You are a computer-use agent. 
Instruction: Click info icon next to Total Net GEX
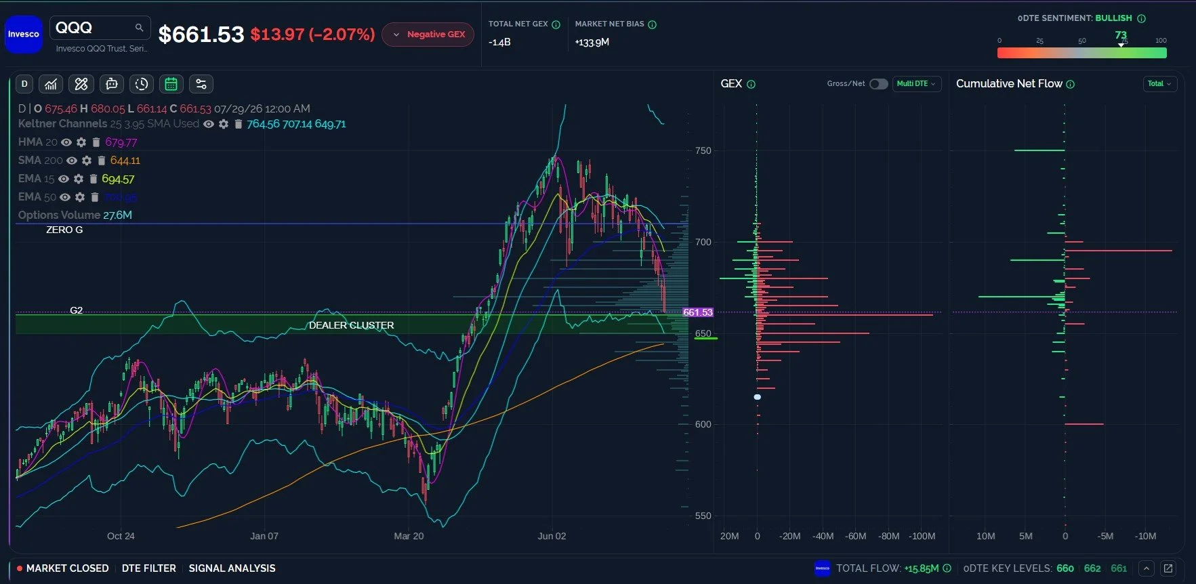(x=556, y=24)
